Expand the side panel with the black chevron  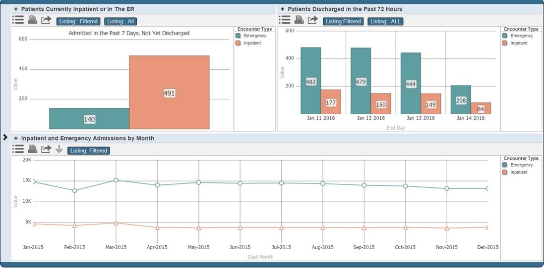click(5, 137)
